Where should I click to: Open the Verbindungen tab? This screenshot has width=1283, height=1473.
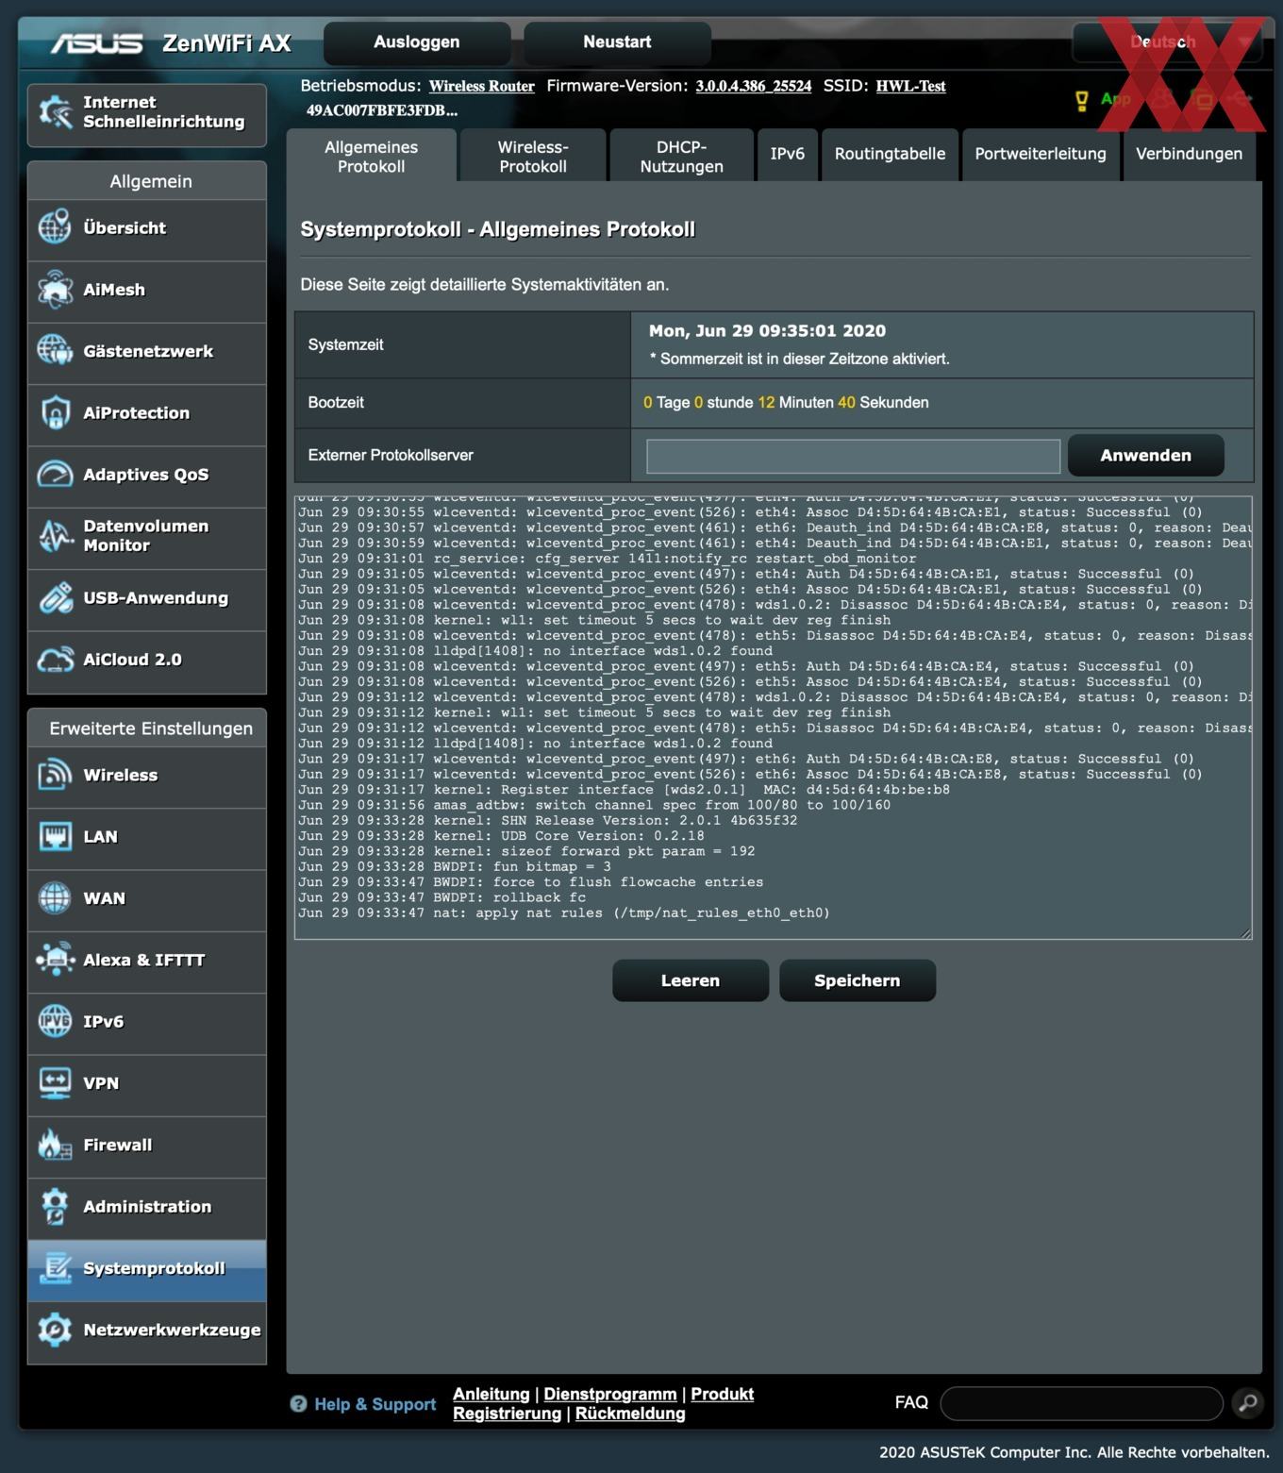pos(1189,154)
